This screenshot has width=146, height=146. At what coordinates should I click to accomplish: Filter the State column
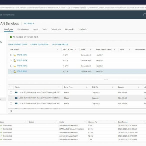[91, 49]
